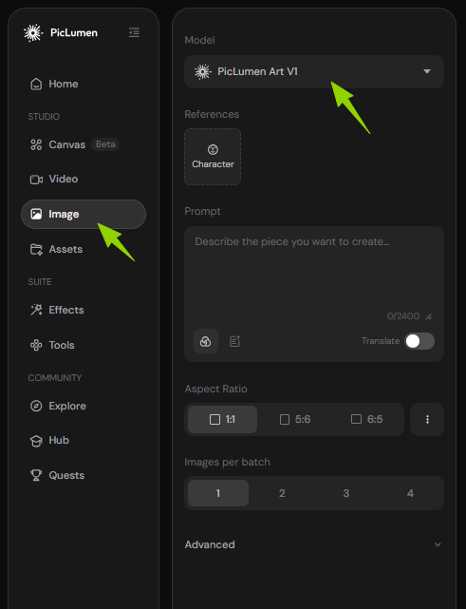Click the Explore compass icon
The image size is (466, 609).
(x=36, y=406)
